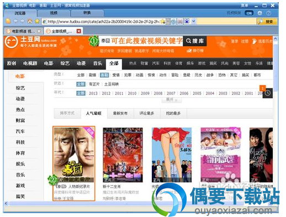Open the 泰囧 movie poster thumbnail

coord(74,155)
